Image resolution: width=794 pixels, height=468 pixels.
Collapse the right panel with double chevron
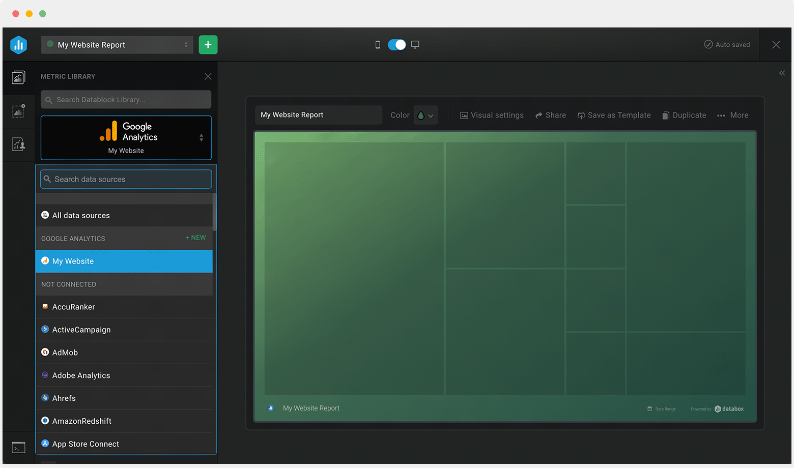coord(782,73)
